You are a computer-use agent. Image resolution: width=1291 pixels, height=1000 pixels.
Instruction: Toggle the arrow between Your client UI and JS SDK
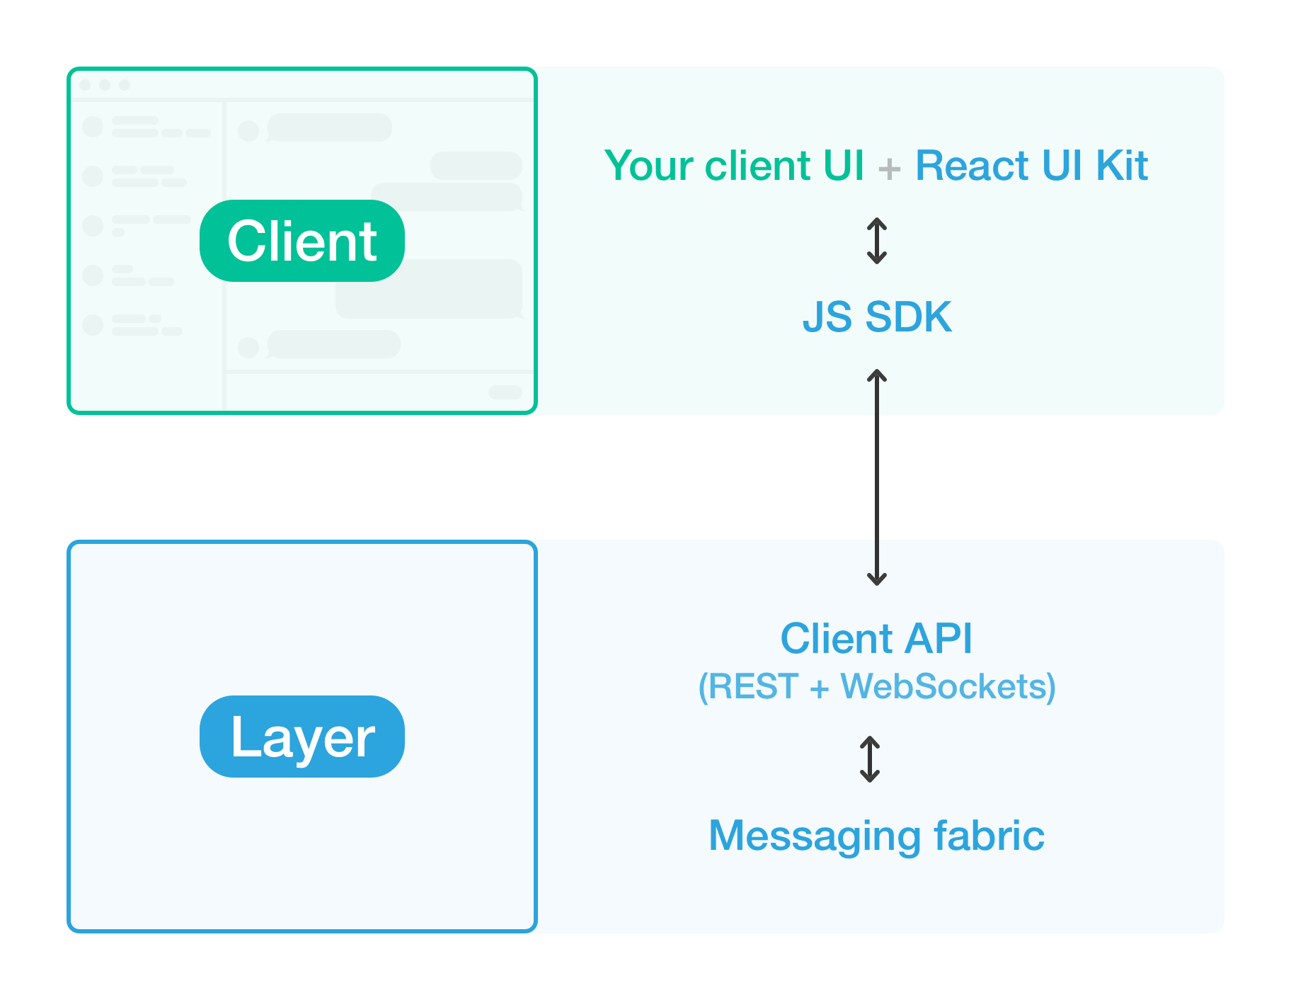[x=878, y=242]
